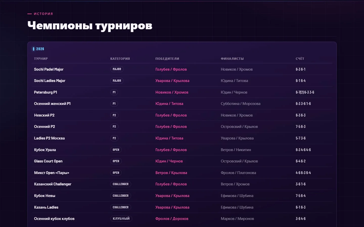The image size is (364, 227).
Task: Click winners 'Уварова / Крылова' in Sochi Ladies Major row
Action: pyautogui.click(x=172, y=81)
